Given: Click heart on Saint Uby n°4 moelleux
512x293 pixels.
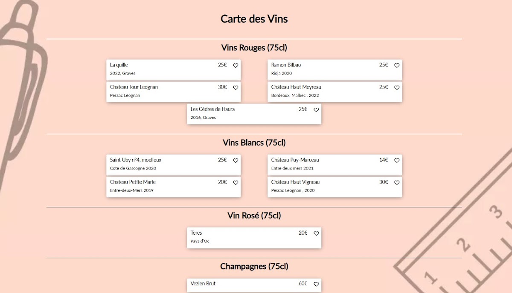Looking at the screenshot, I should pos(236,161).
